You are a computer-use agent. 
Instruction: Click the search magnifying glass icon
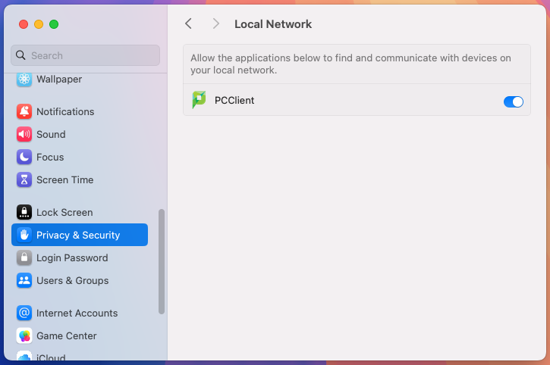(20, 55)
